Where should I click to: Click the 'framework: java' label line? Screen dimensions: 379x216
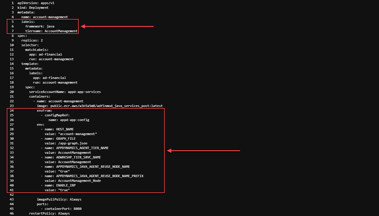point(40,26)
